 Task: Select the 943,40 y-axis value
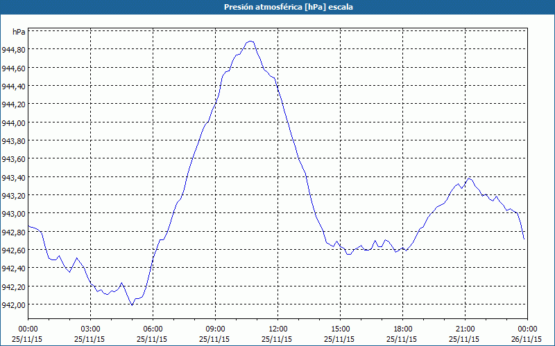click(x=13, y=177)
